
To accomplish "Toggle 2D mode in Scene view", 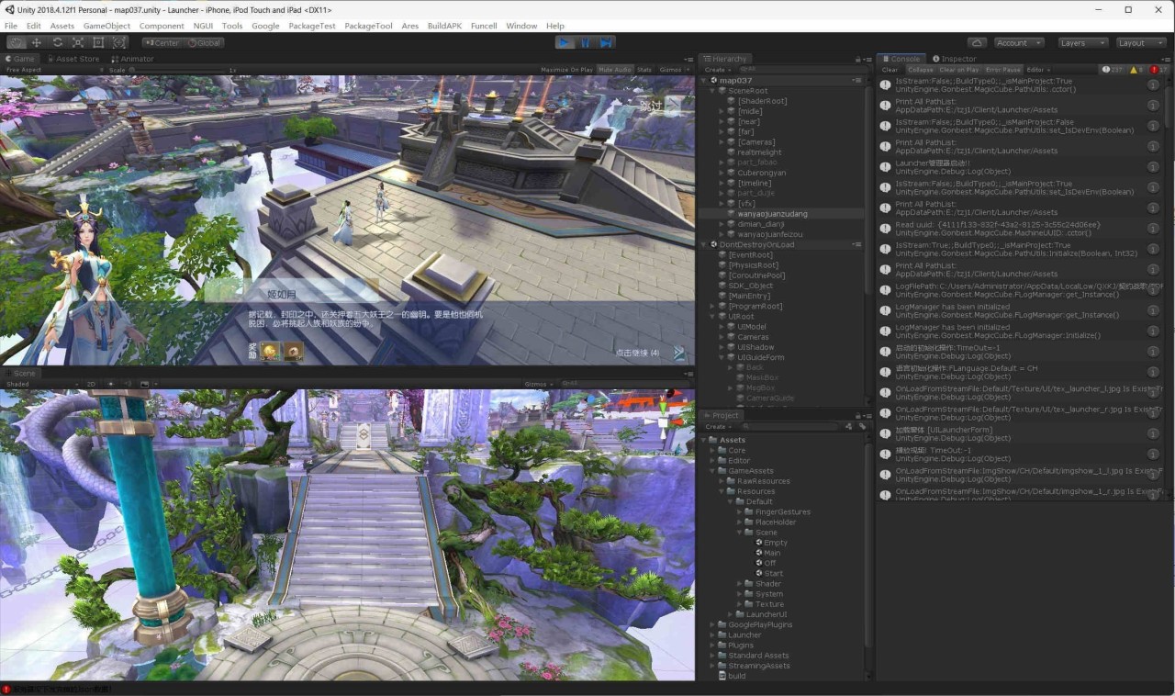I will 91,384.
